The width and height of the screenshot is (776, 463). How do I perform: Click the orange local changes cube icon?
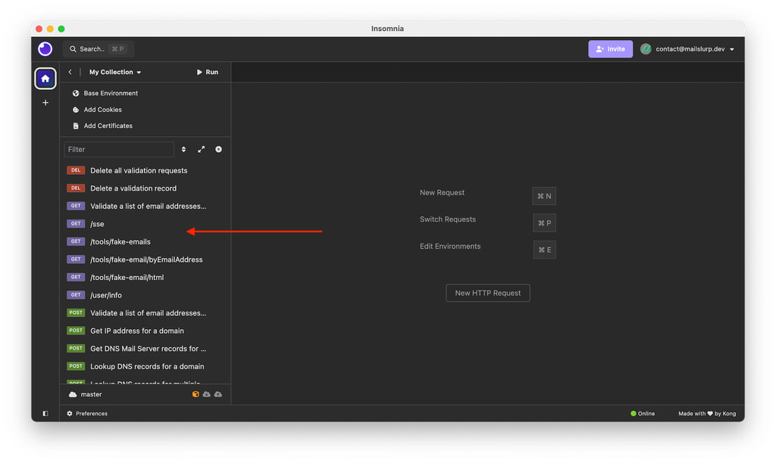tap(196, 394)
